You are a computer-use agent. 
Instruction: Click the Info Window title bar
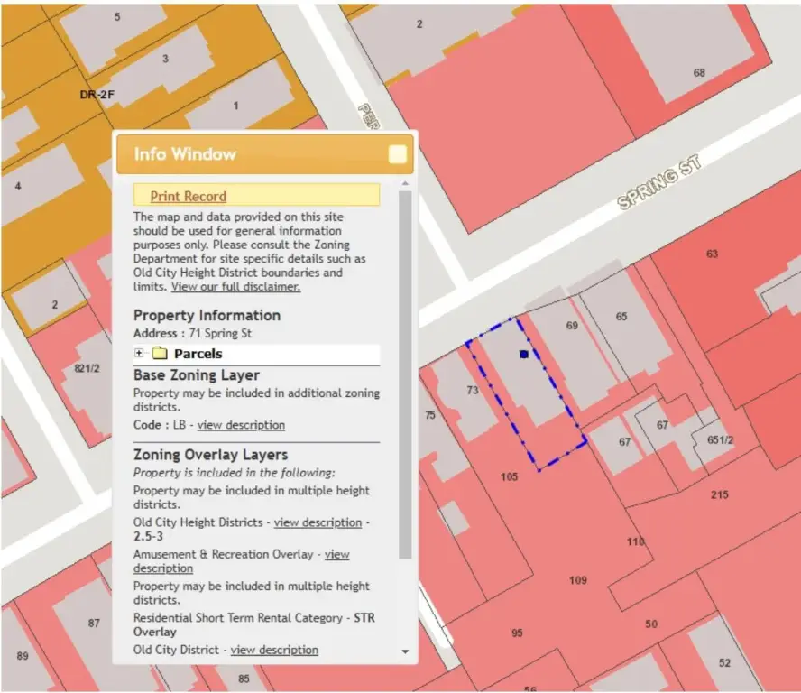coord(253,154)
